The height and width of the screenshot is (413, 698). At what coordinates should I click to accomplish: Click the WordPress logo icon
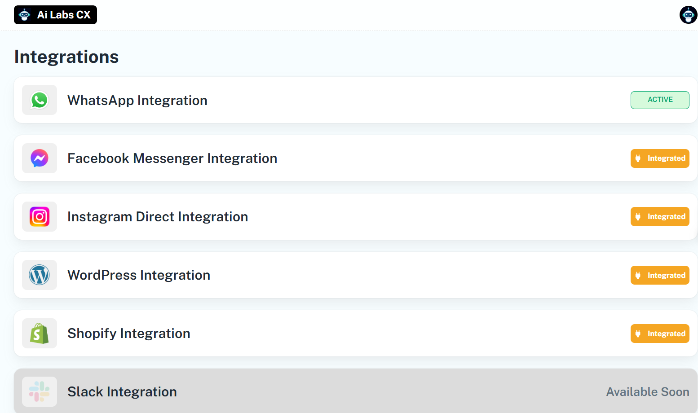click(x=40, y=275)
